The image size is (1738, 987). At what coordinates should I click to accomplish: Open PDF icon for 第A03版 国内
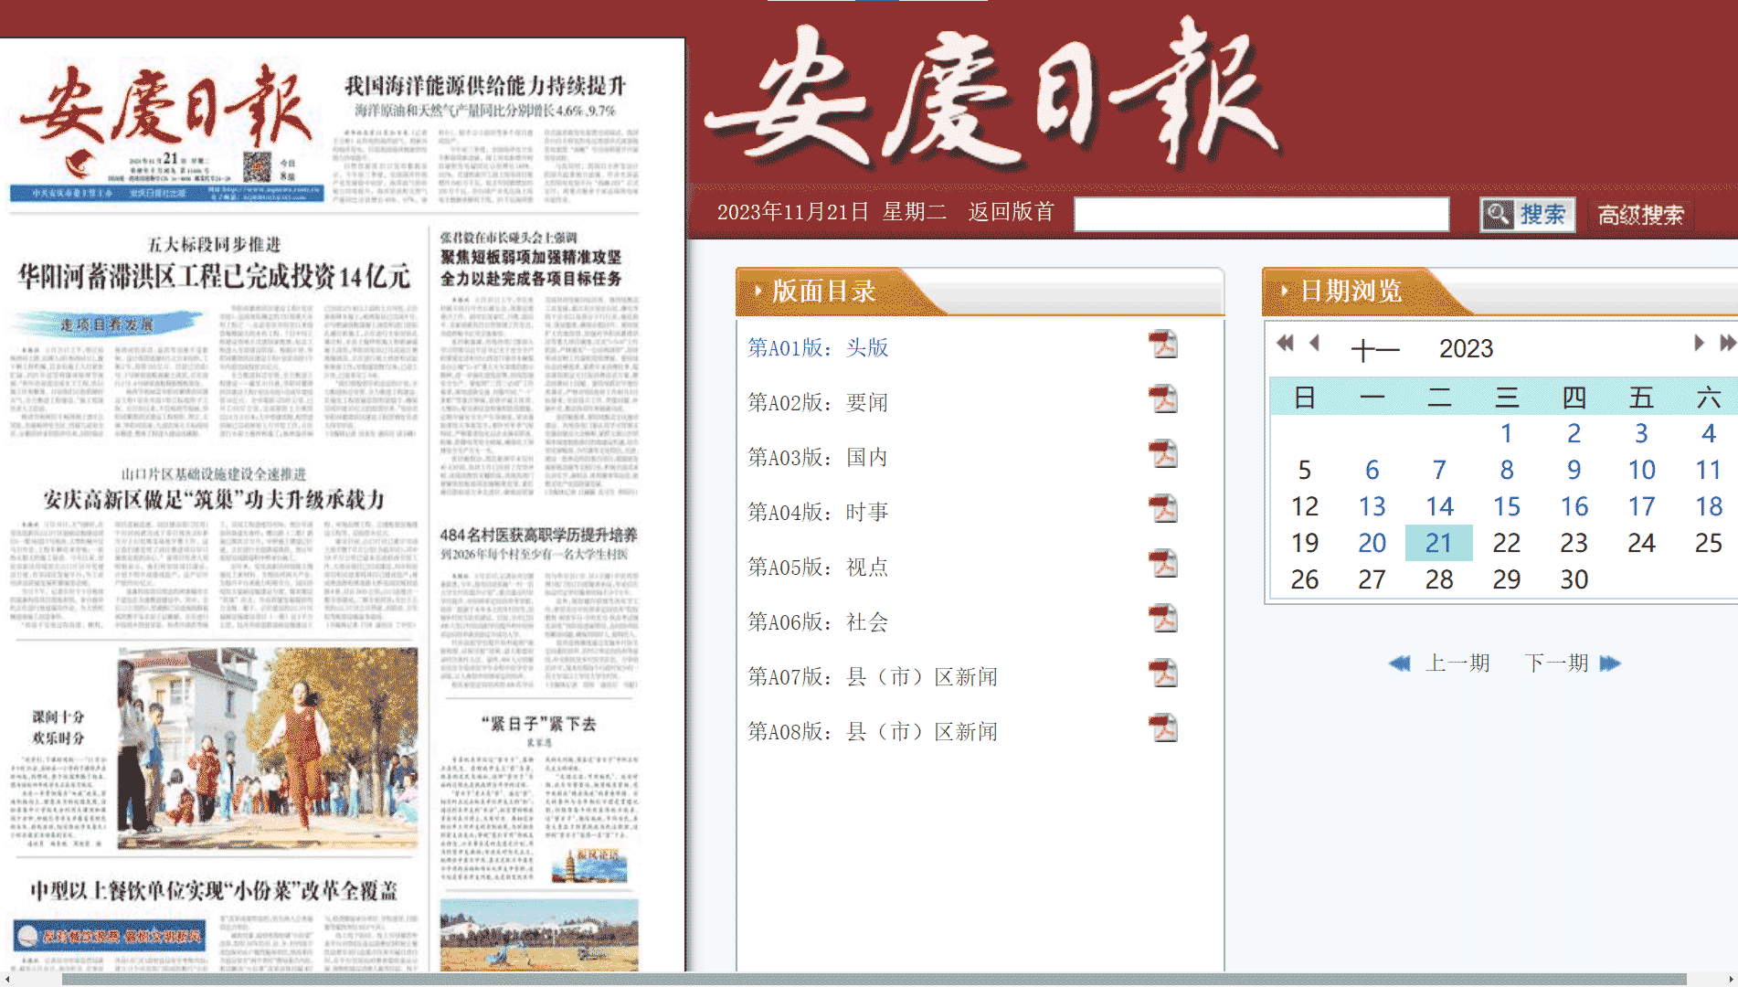[x=1163, y=455]
